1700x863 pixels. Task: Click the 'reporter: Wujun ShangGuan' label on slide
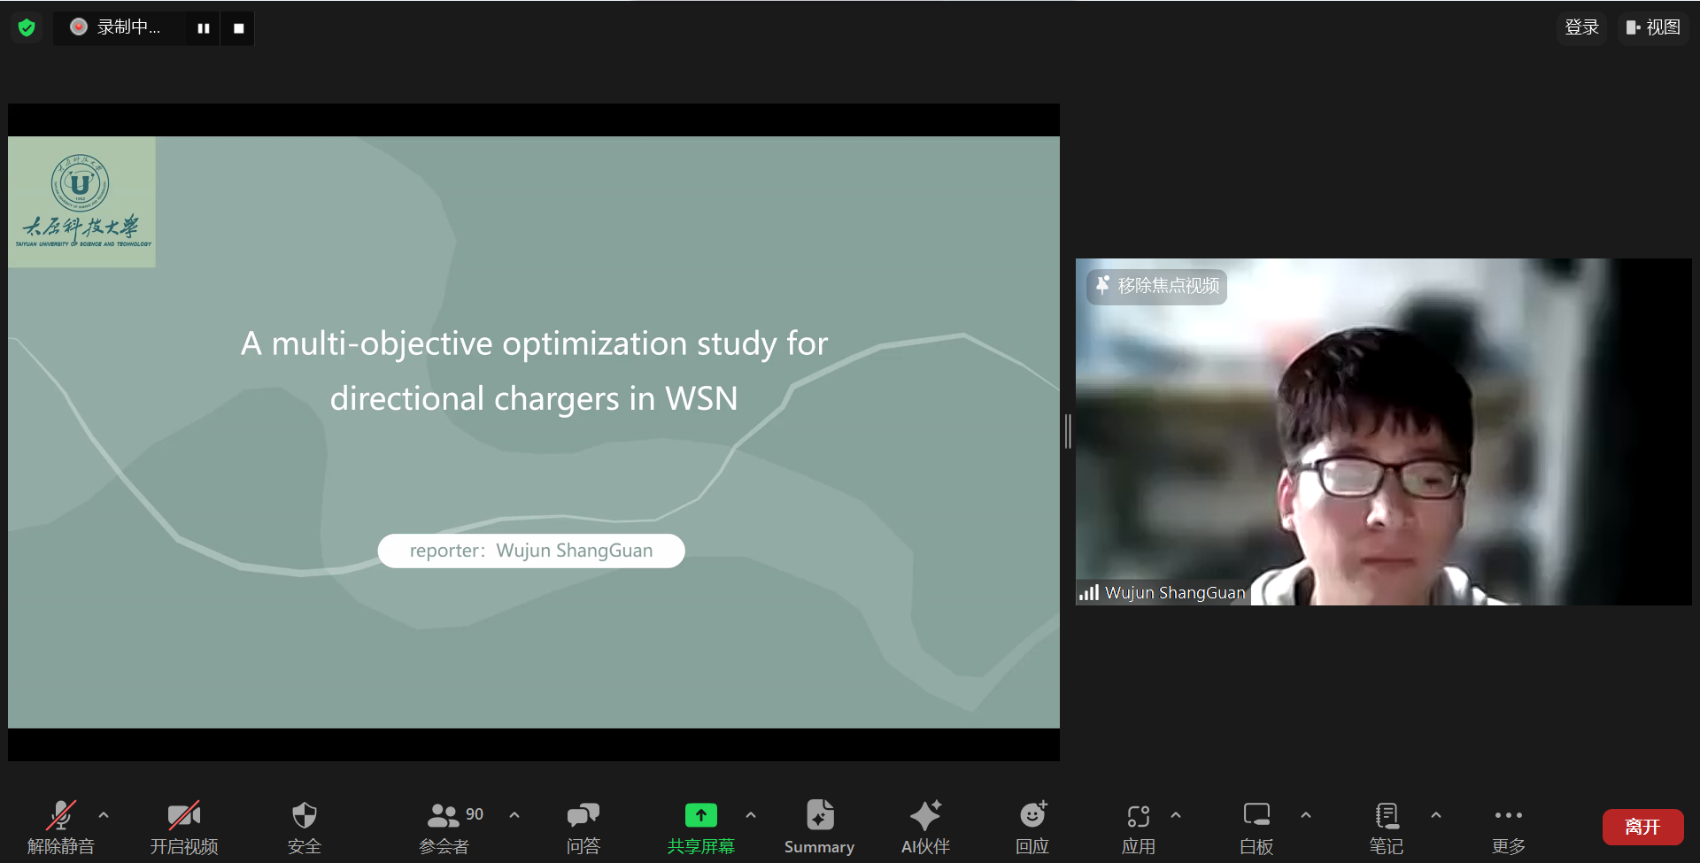pos(531,551)
